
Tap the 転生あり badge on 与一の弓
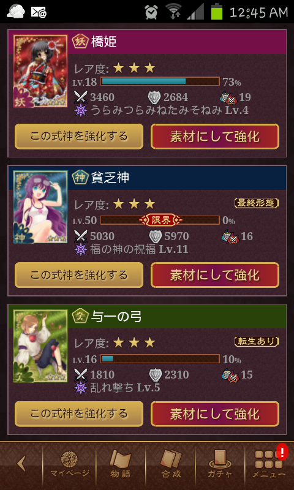(x=257, y=342)
